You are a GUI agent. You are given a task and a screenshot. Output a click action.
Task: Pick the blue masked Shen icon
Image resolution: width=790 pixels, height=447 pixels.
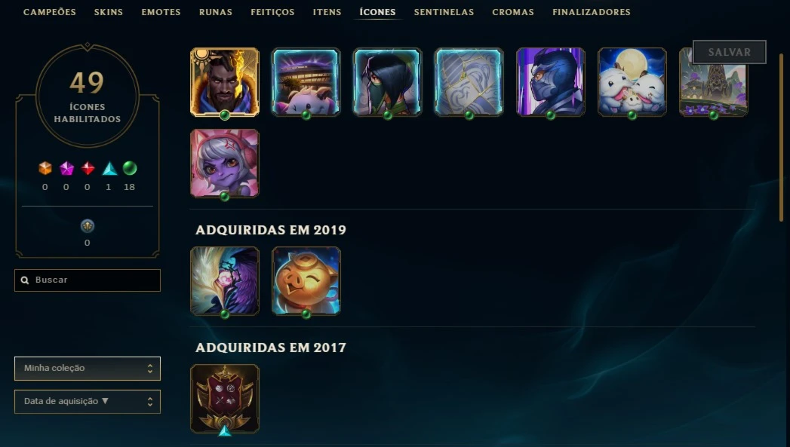(x=551, y=82)
